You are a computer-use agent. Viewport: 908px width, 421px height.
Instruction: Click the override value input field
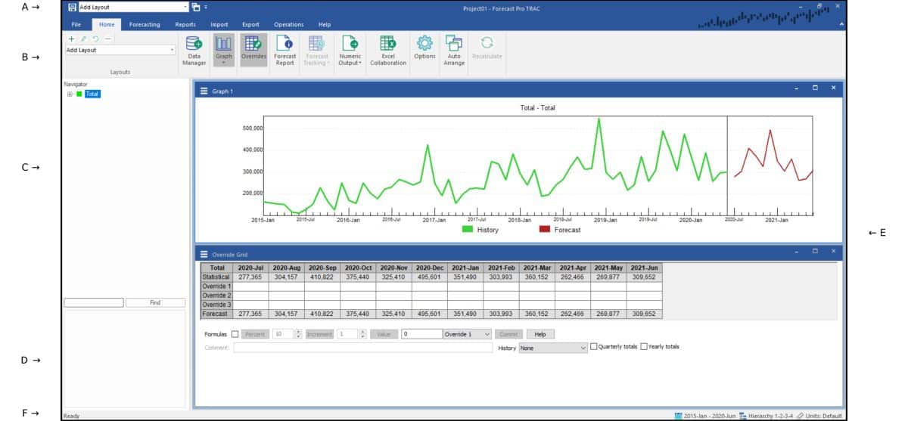pyautogui.click(x=421, y=334)
